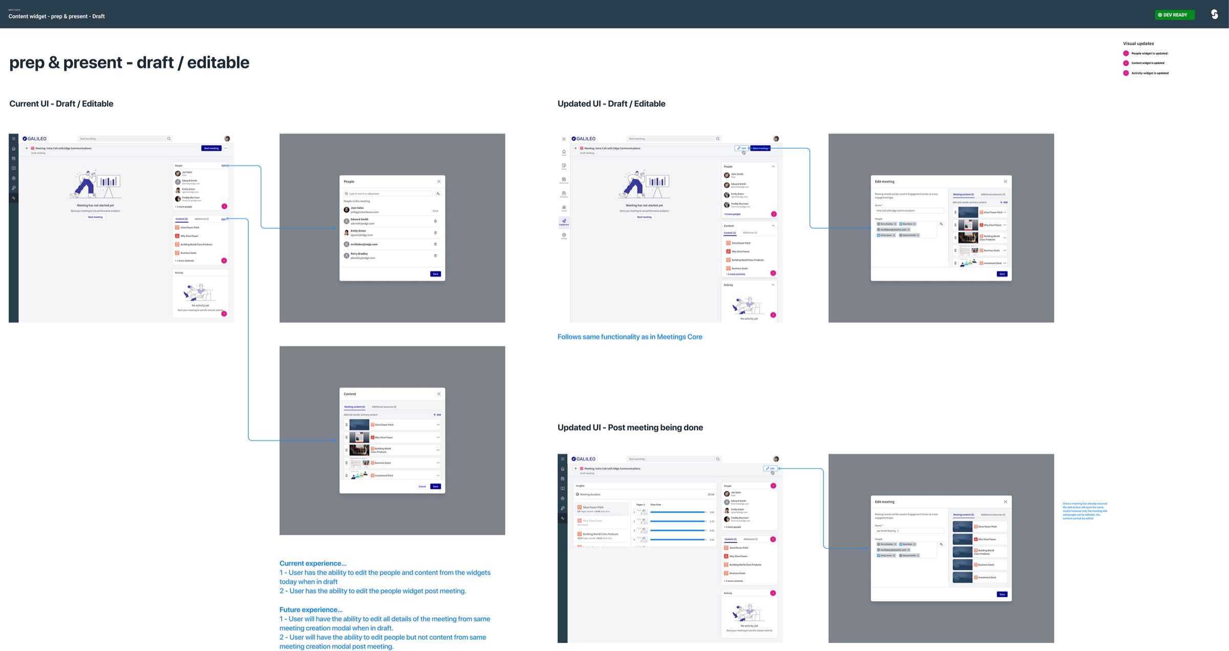Collapse Activity widget chevron in Updated UI draft

click(x=773, y=285)
